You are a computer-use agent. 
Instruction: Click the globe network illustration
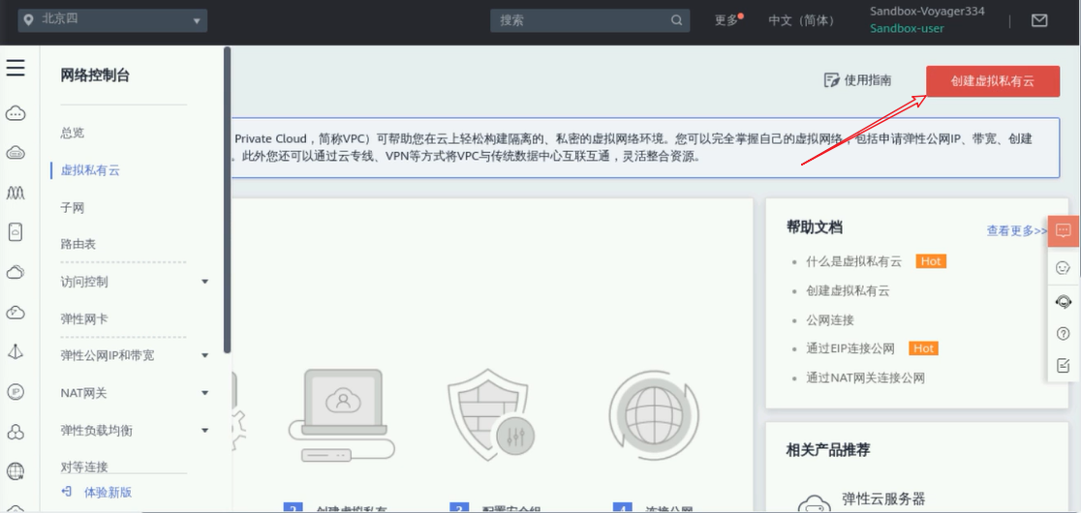(x=654, y=415)
